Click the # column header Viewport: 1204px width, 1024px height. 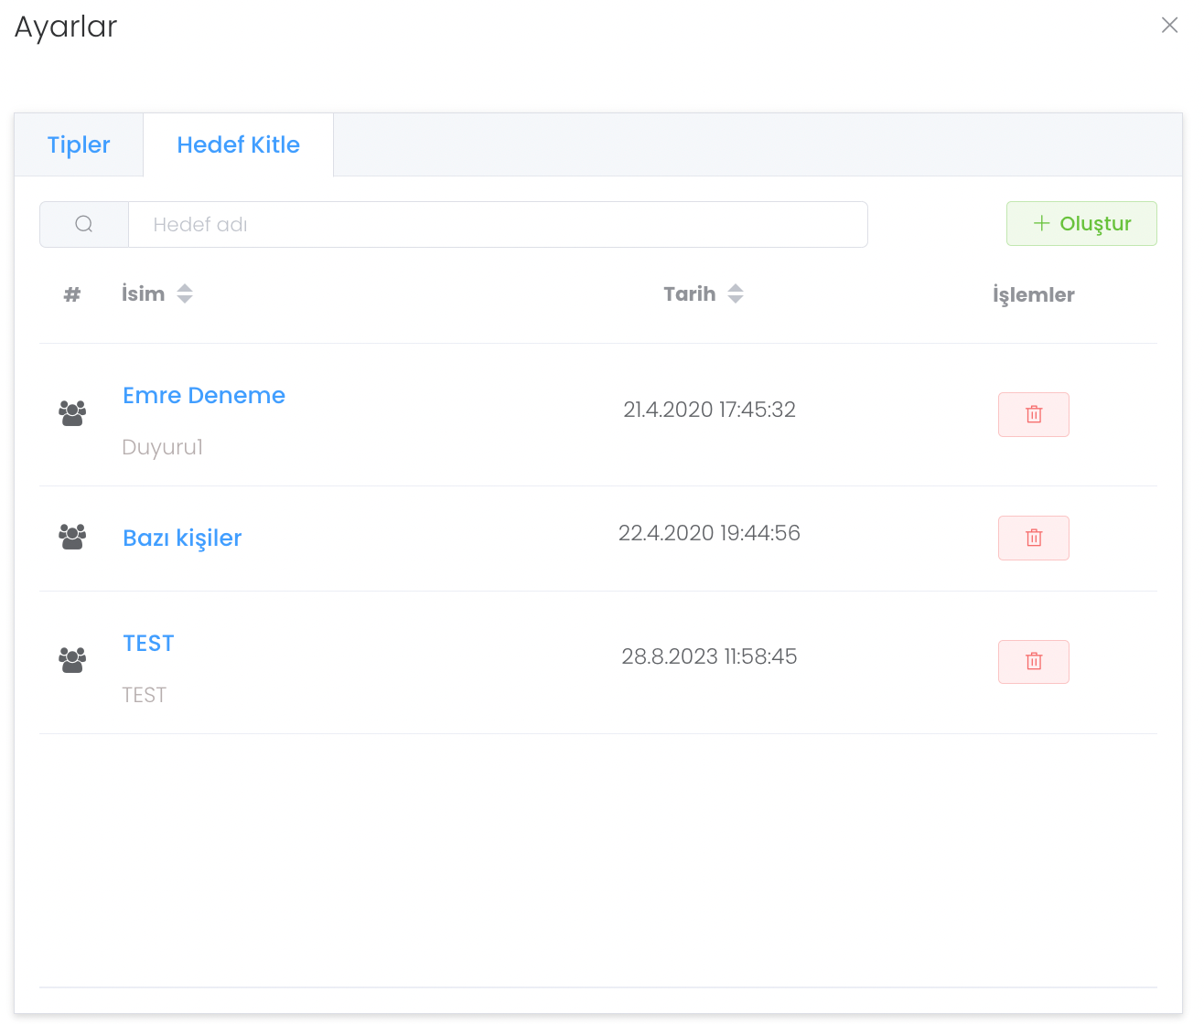pyautogui.click(x=72, y=294)
